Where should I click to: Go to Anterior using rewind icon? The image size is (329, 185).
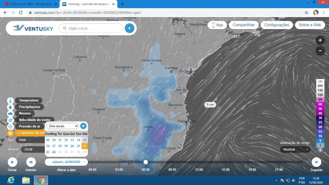[31, 162]
